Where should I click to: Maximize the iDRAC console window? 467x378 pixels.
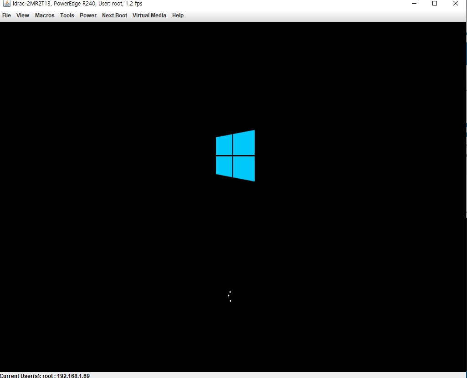coord(435,4)
